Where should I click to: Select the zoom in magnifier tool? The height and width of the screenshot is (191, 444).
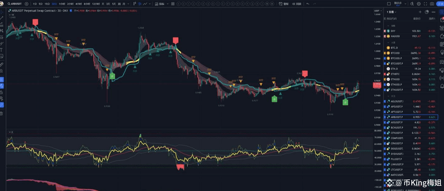2,71
